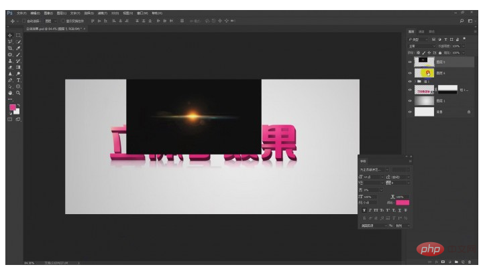This screenshot has width=483, height=271.
Task: Toggle Faux Bold in Character panel
Action: pyautogui.click(x=364, y=210)
